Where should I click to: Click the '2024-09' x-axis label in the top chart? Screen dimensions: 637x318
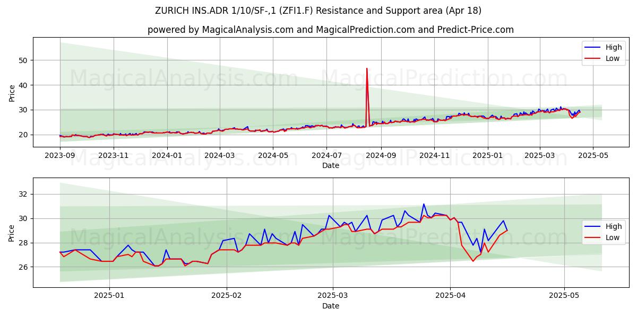[x=381, y=156]
